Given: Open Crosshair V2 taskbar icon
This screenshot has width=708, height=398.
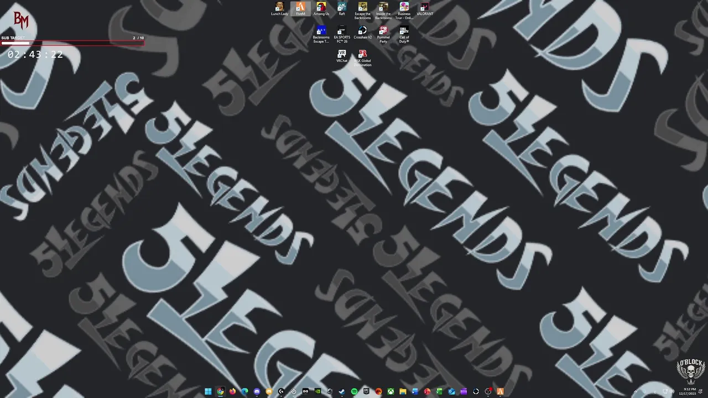Looking at the screenshot, I should [476, 391].
